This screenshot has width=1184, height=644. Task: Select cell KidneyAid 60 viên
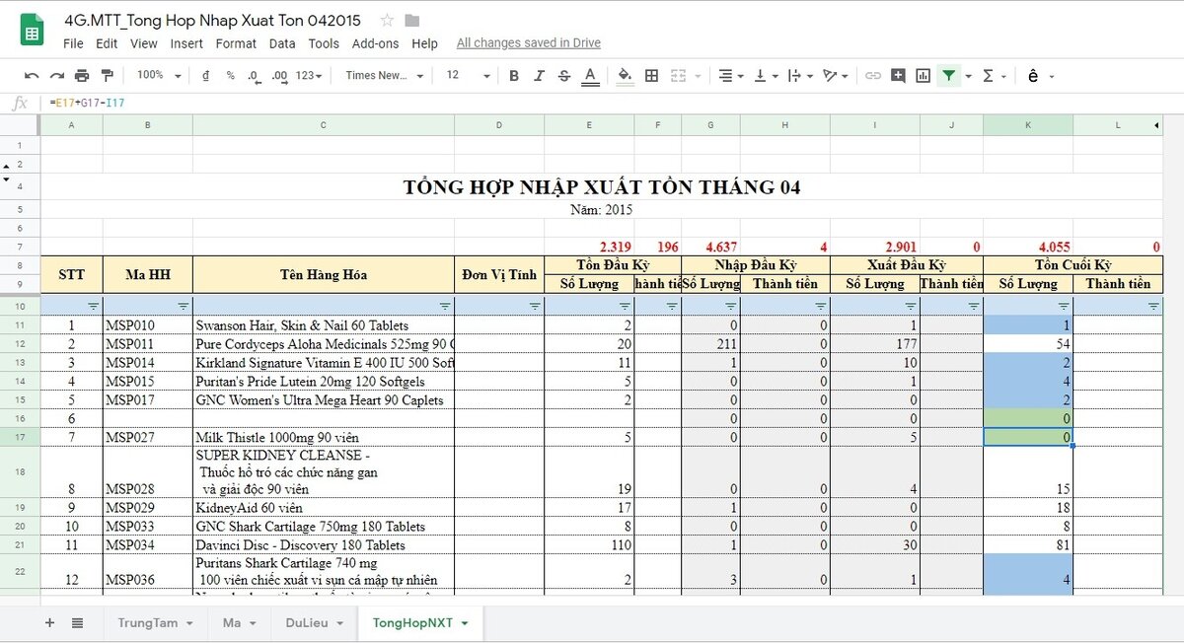pyautogui.click(x=324, y=508)
